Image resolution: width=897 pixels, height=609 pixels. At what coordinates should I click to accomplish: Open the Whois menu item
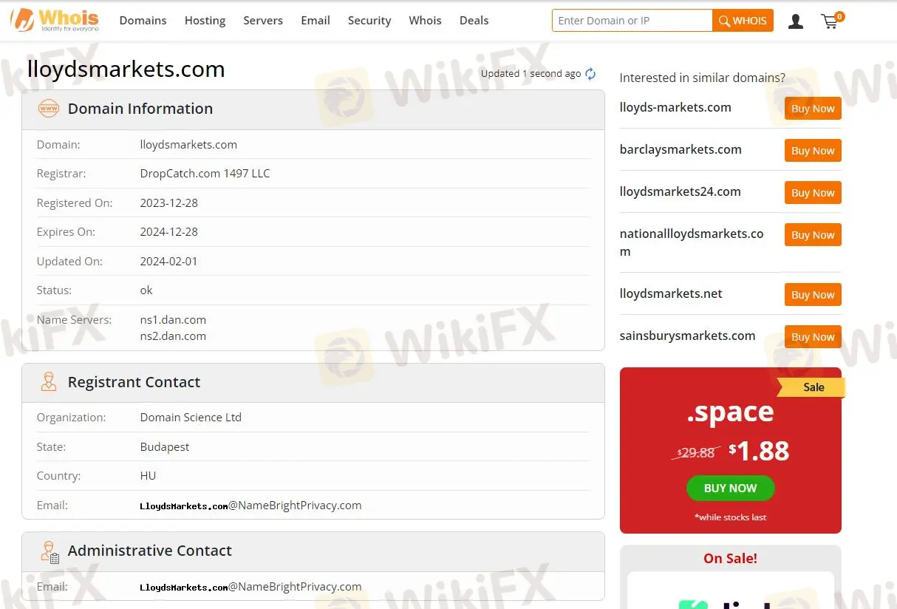(x=425, y=20)
